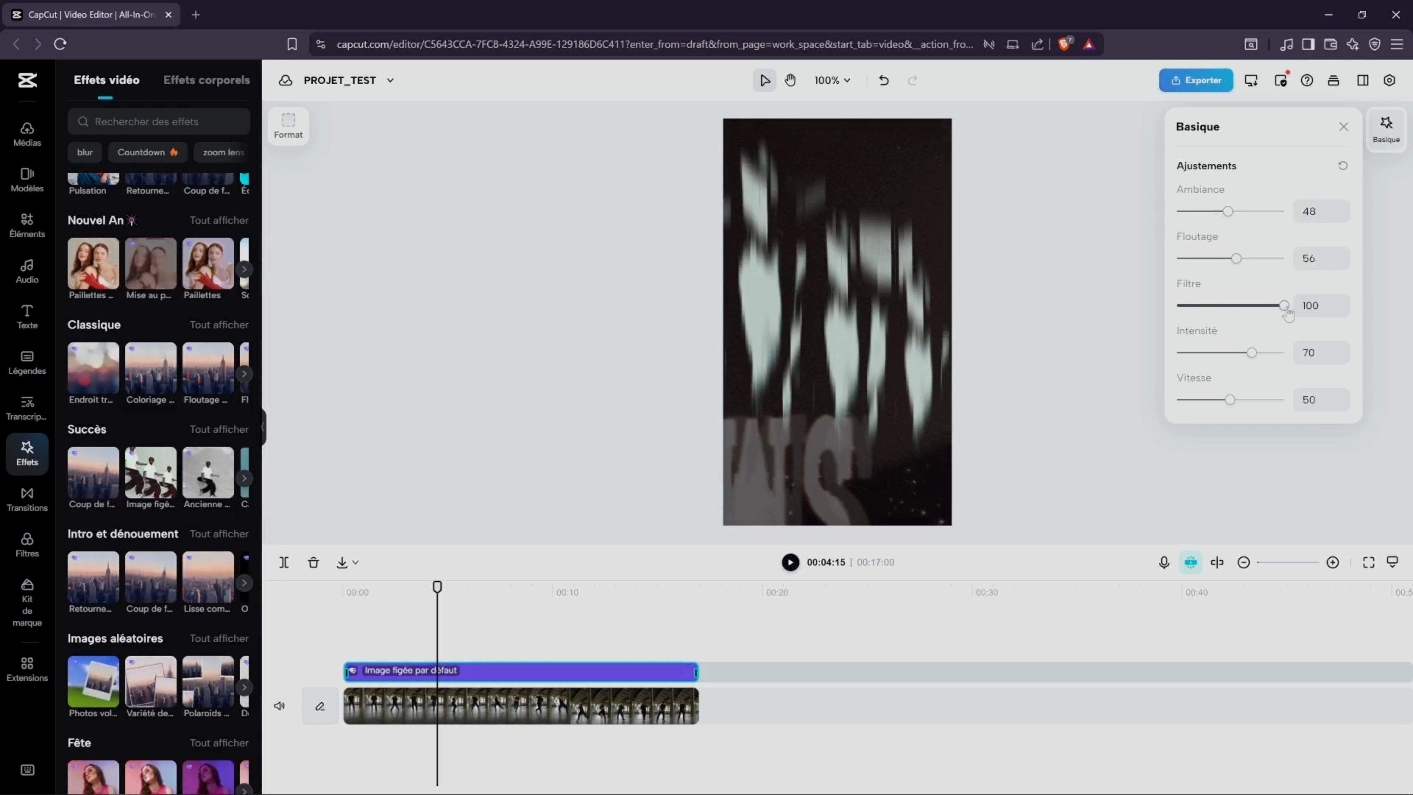
Task: Click Tout afficher next to Classique
Action: pyautogui.click(x=219, y=325)
